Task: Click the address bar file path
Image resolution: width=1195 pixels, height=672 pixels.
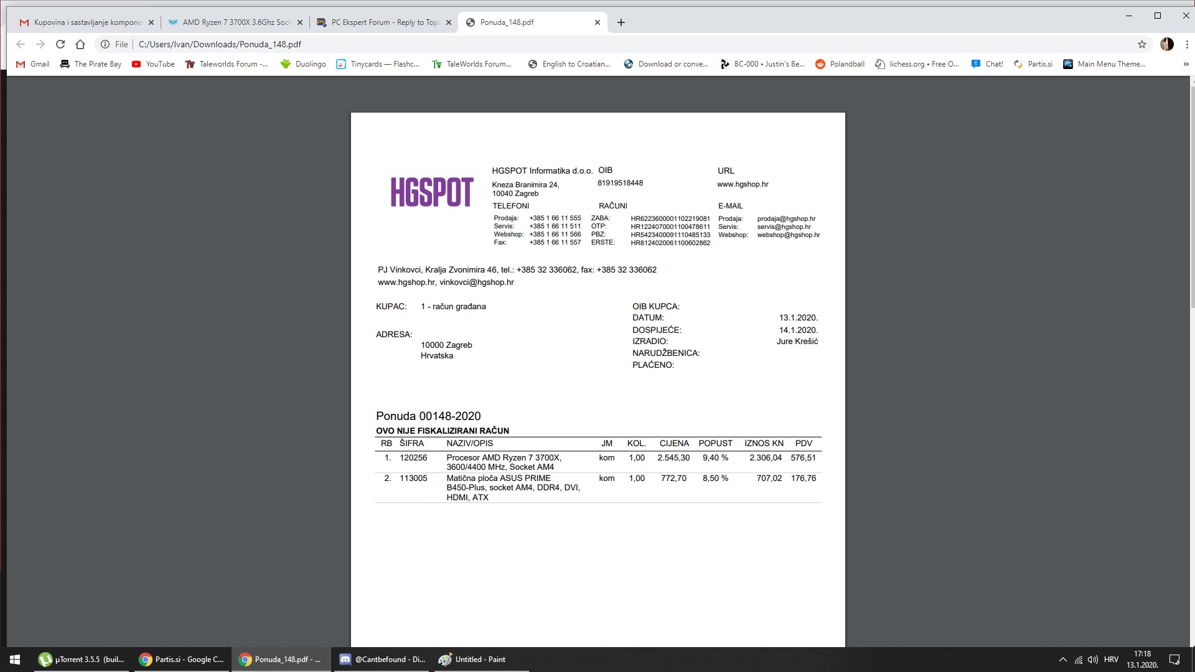Action: coord(220,44)
